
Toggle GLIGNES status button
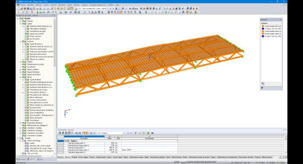pos(209,163)
